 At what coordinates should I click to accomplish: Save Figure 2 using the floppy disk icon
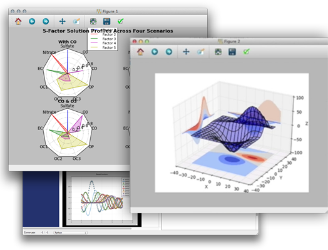[x=232, y=52]
